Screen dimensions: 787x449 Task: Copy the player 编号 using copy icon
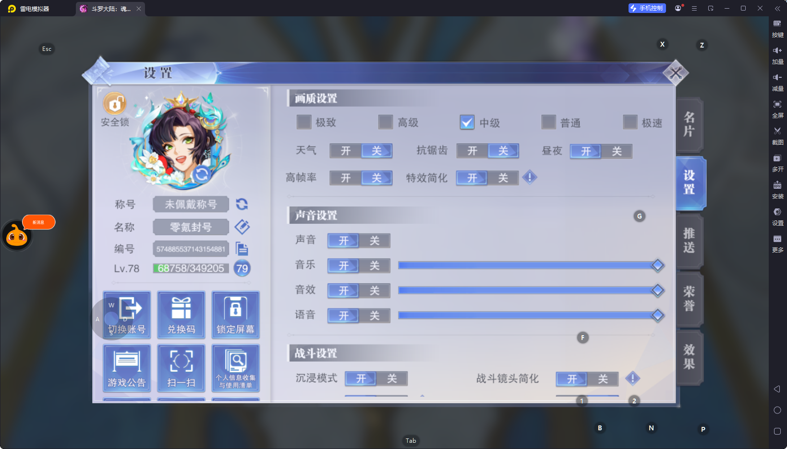point(242,249)
